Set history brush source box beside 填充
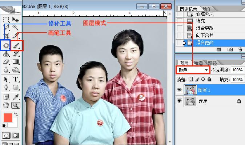Image resolution: width=245 pixels, height=145 pixels. [180, 21]
